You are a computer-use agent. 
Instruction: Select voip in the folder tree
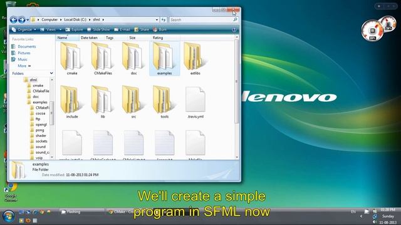click(39, 158)
